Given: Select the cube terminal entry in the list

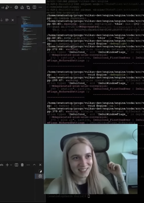Looking at the screenshot, I should [40, 171].
